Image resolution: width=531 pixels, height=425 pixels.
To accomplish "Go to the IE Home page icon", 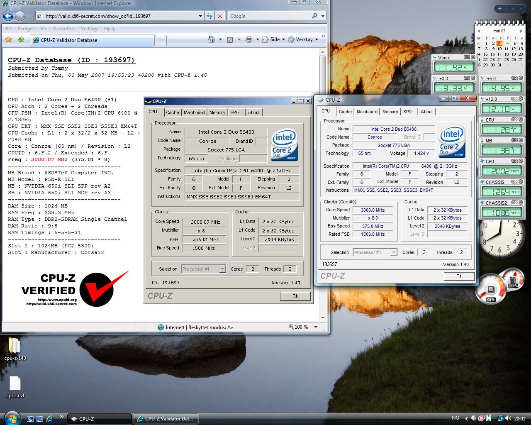I will (x=212, y=39).
